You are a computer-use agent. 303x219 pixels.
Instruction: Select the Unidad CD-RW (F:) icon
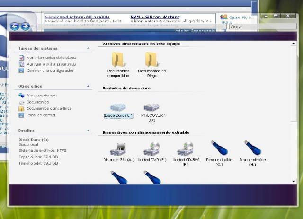tap(186, 149)
